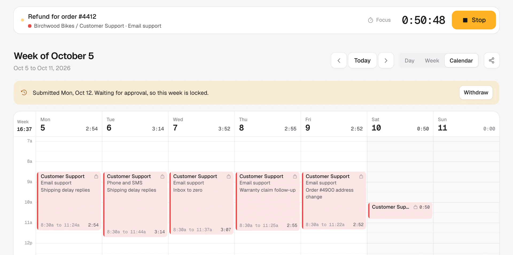Select Mon 5 day header
The width and height of the screenshot is (513, 255).
pyautogui.click(x=69, y=124)
